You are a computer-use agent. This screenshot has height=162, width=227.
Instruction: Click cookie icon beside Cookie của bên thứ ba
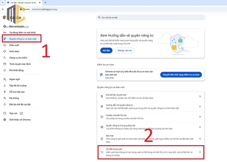tap(102, 117)
